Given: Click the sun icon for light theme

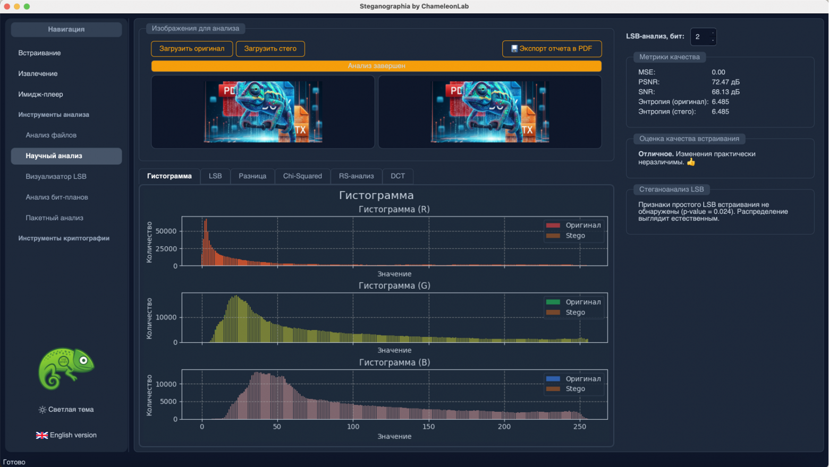Looking at the screenshot, I should click(42, 410).
